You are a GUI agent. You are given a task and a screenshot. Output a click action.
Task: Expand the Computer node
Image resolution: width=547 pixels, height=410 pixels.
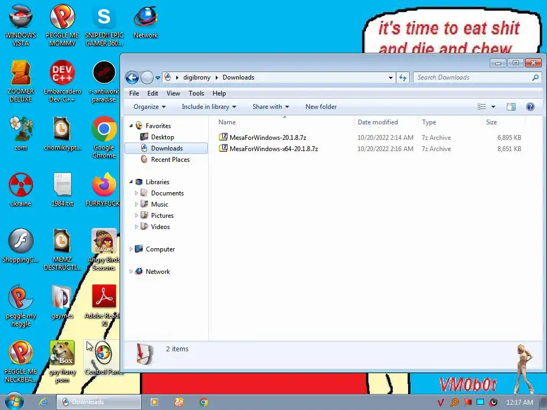tap(131, 249)
